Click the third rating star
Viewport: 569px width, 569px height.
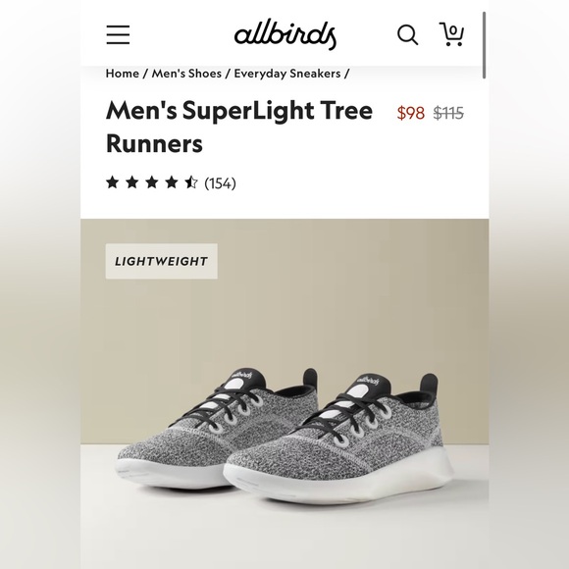pos(152,182)
